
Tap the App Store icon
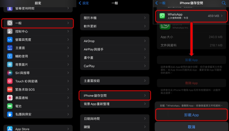pyautogui.click(x=10, y=129)
